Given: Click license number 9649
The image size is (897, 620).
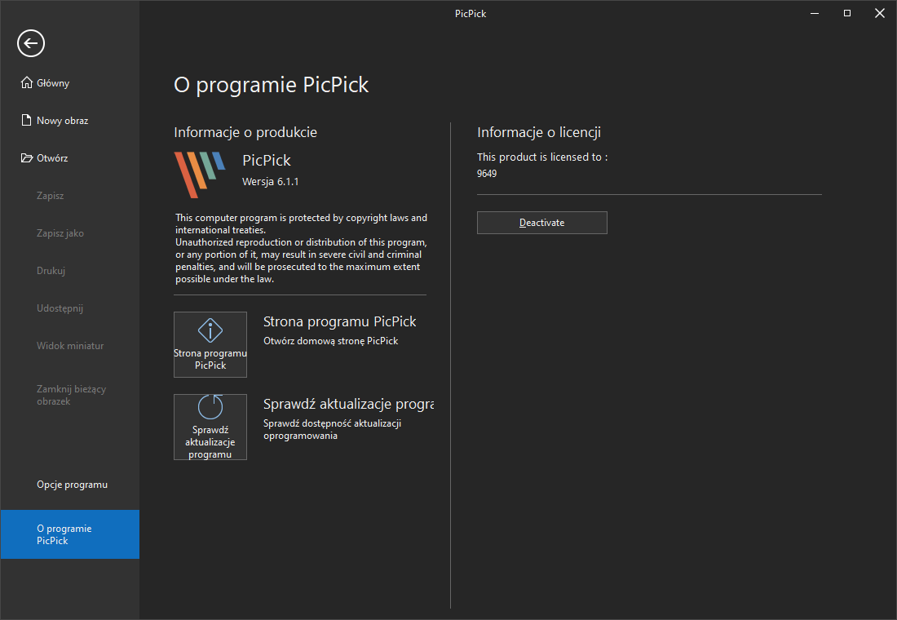Looking at the screenshot, I should point(487,174).
